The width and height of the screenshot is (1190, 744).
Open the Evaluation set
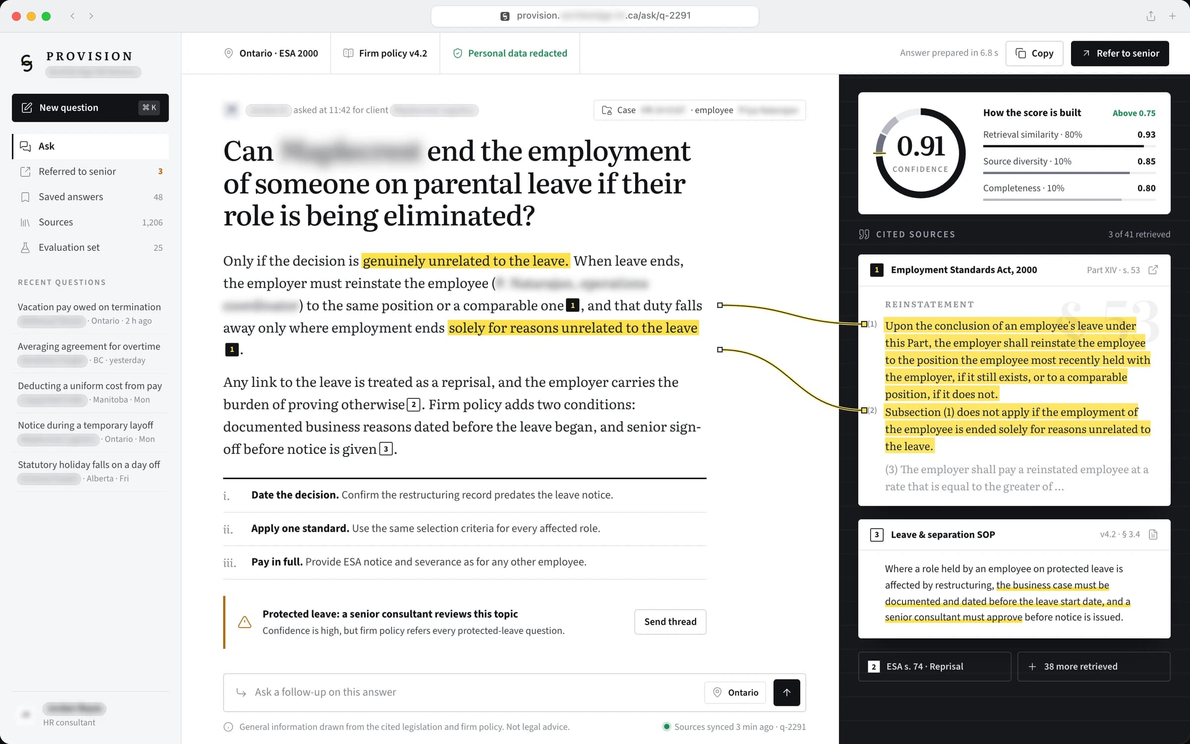(91, 248)
